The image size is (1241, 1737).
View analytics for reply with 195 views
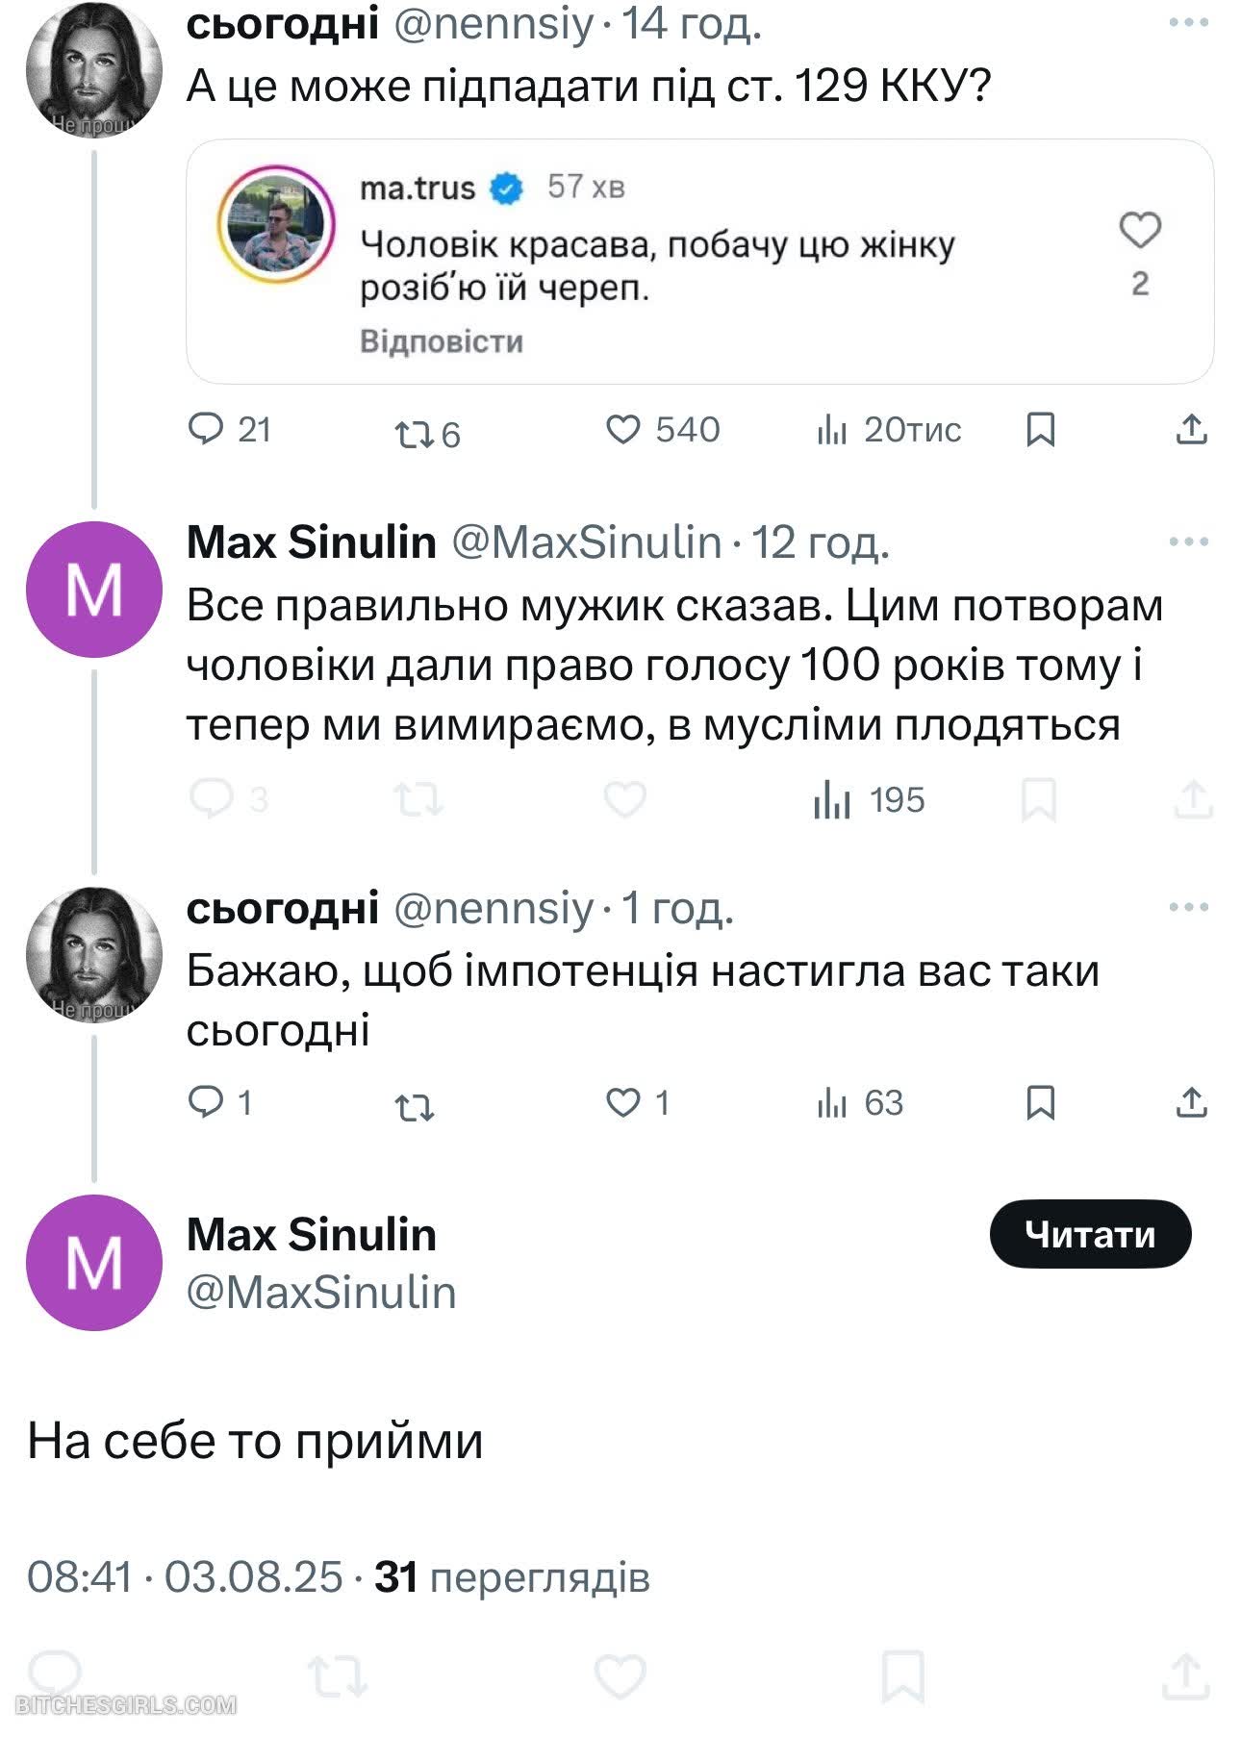[x=832, y=800]
